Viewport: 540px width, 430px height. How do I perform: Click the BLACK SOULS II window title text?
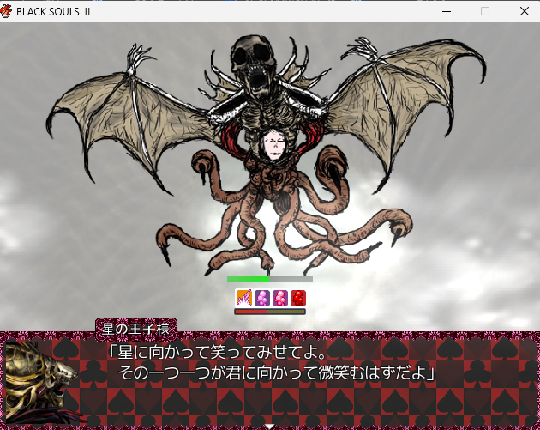click(x=53, y=12)
